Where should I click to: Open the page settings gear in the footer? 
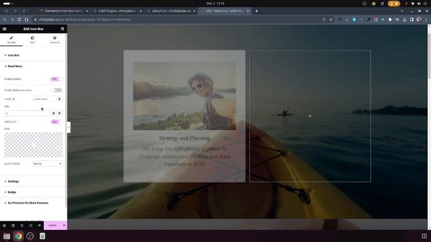click(x=5, y=226)
